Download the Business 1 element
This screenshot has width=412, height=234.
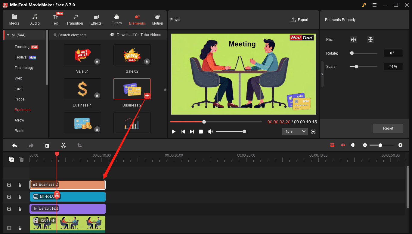97,95
